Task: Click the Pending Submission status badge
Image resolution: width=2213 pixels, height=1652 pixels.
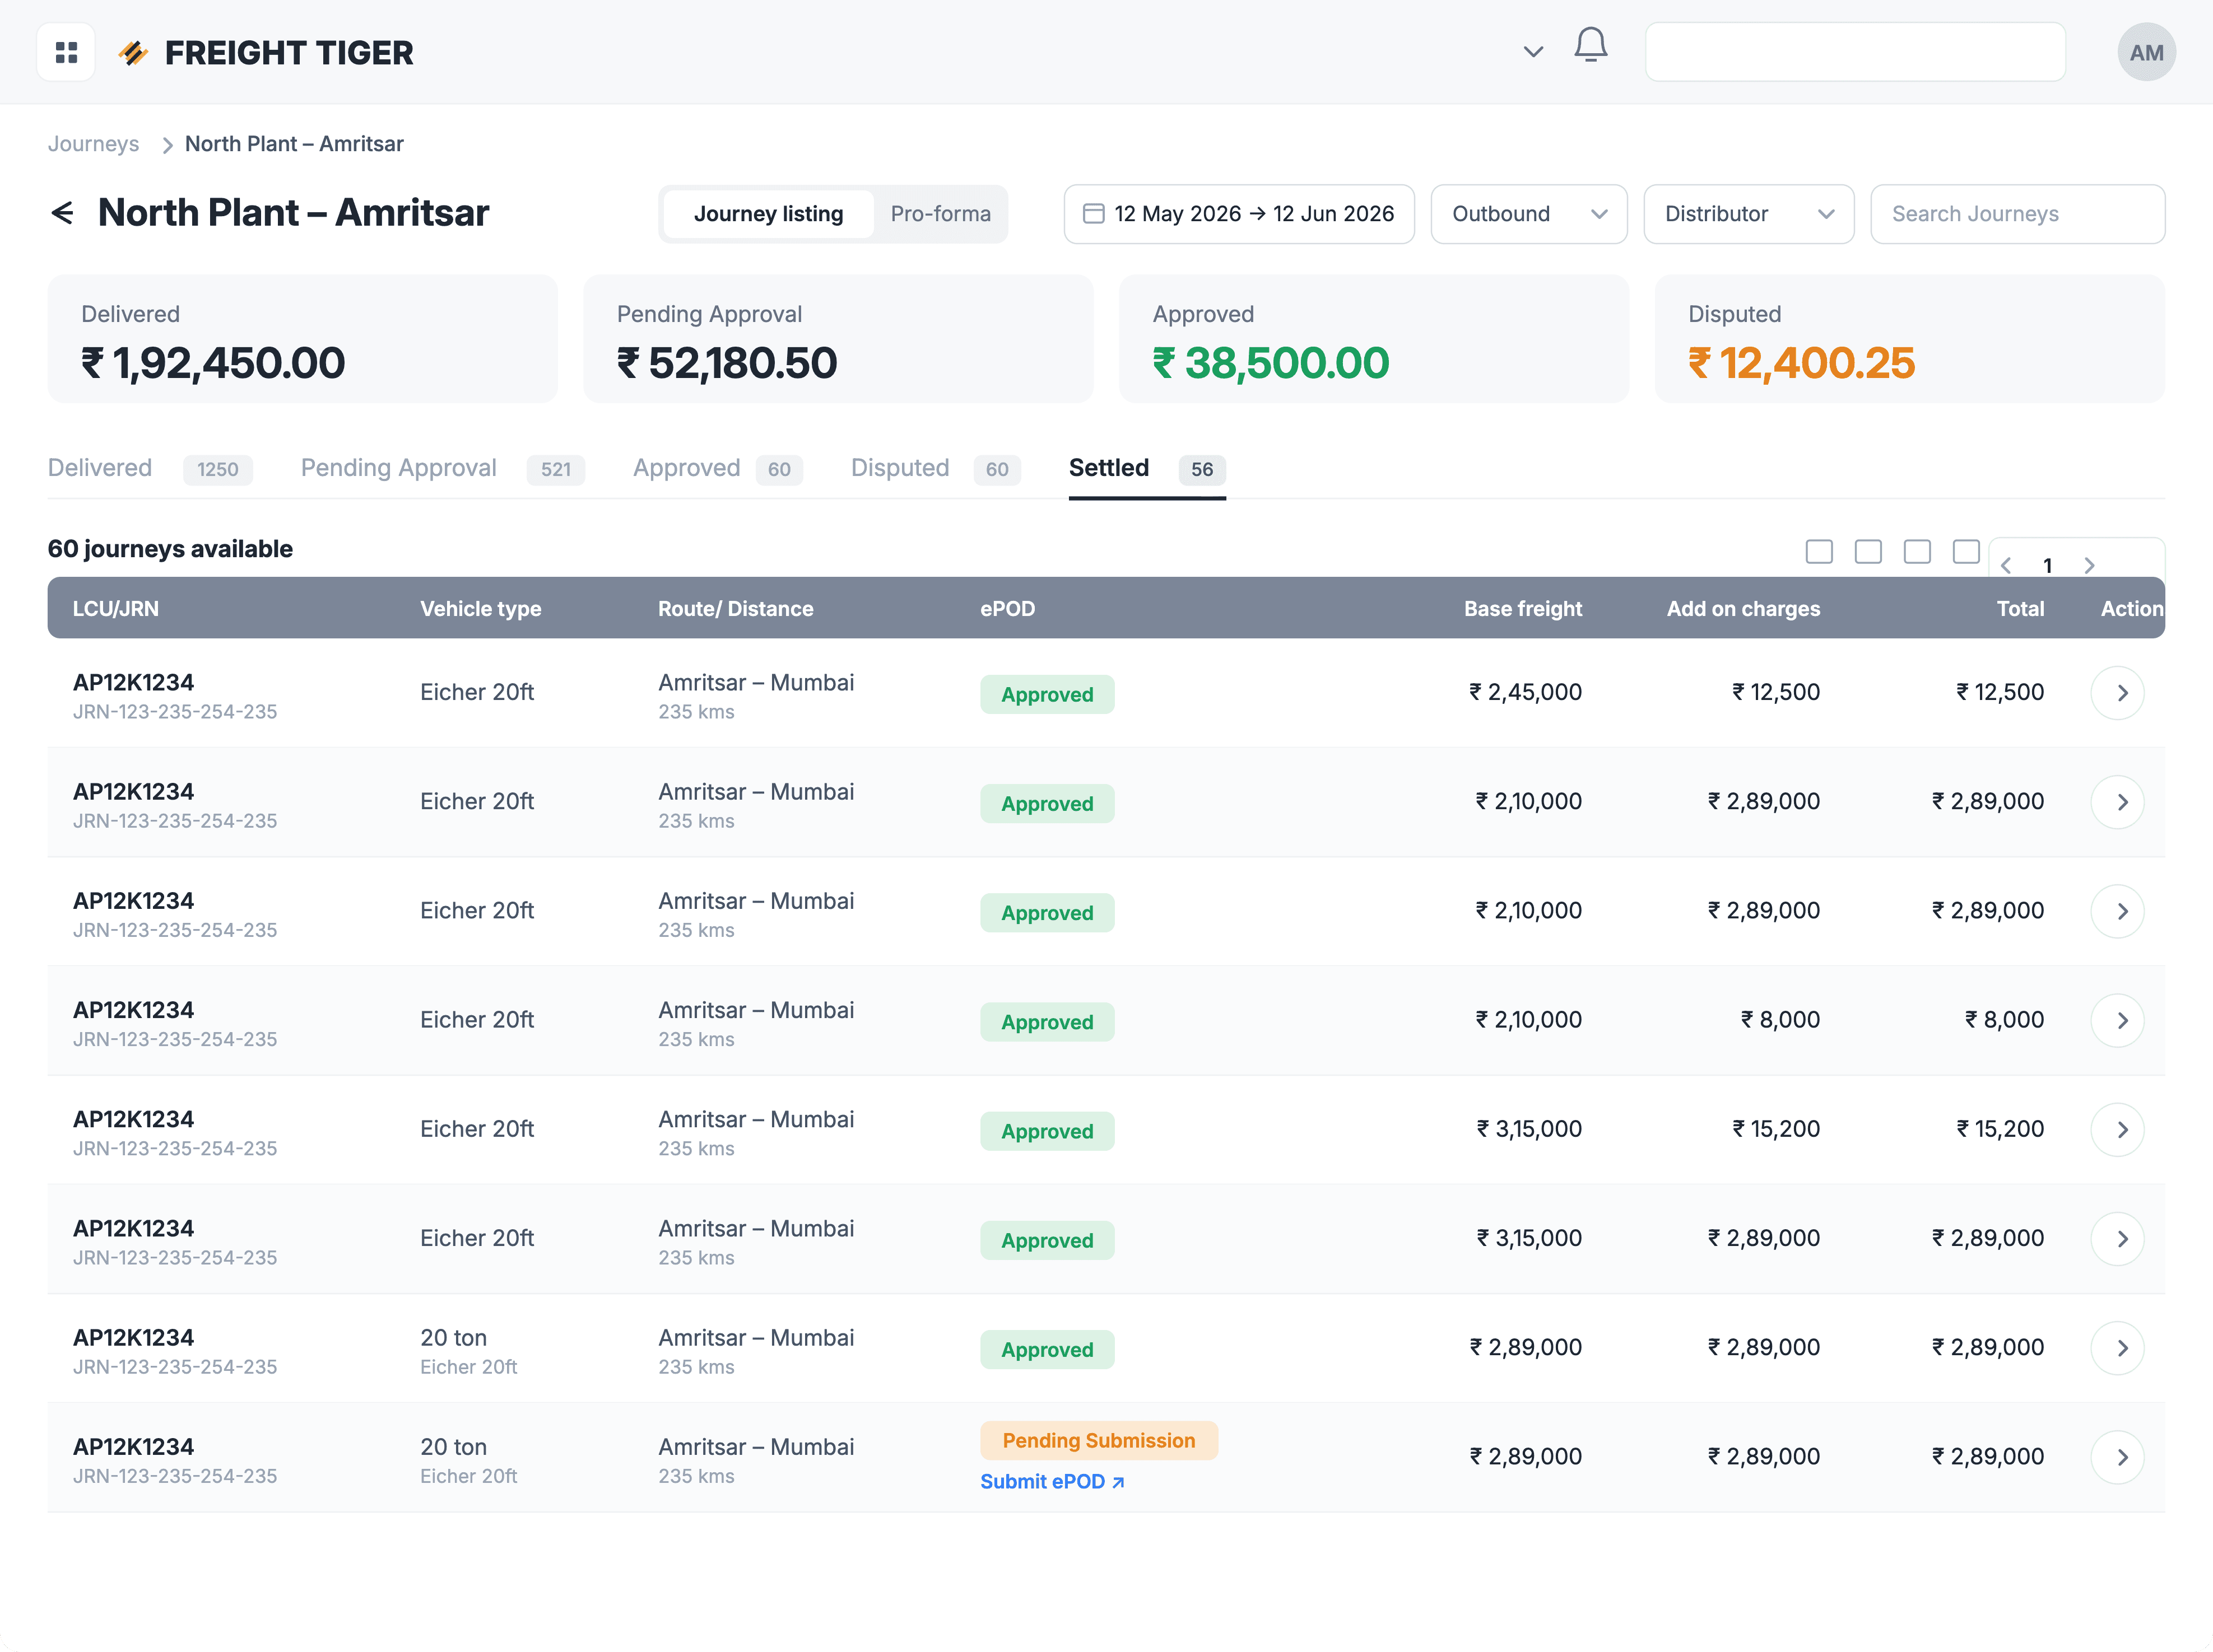Action: point(1099,1441)
